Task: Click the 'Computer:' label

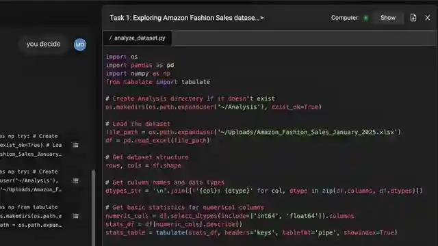Action: 345,18
